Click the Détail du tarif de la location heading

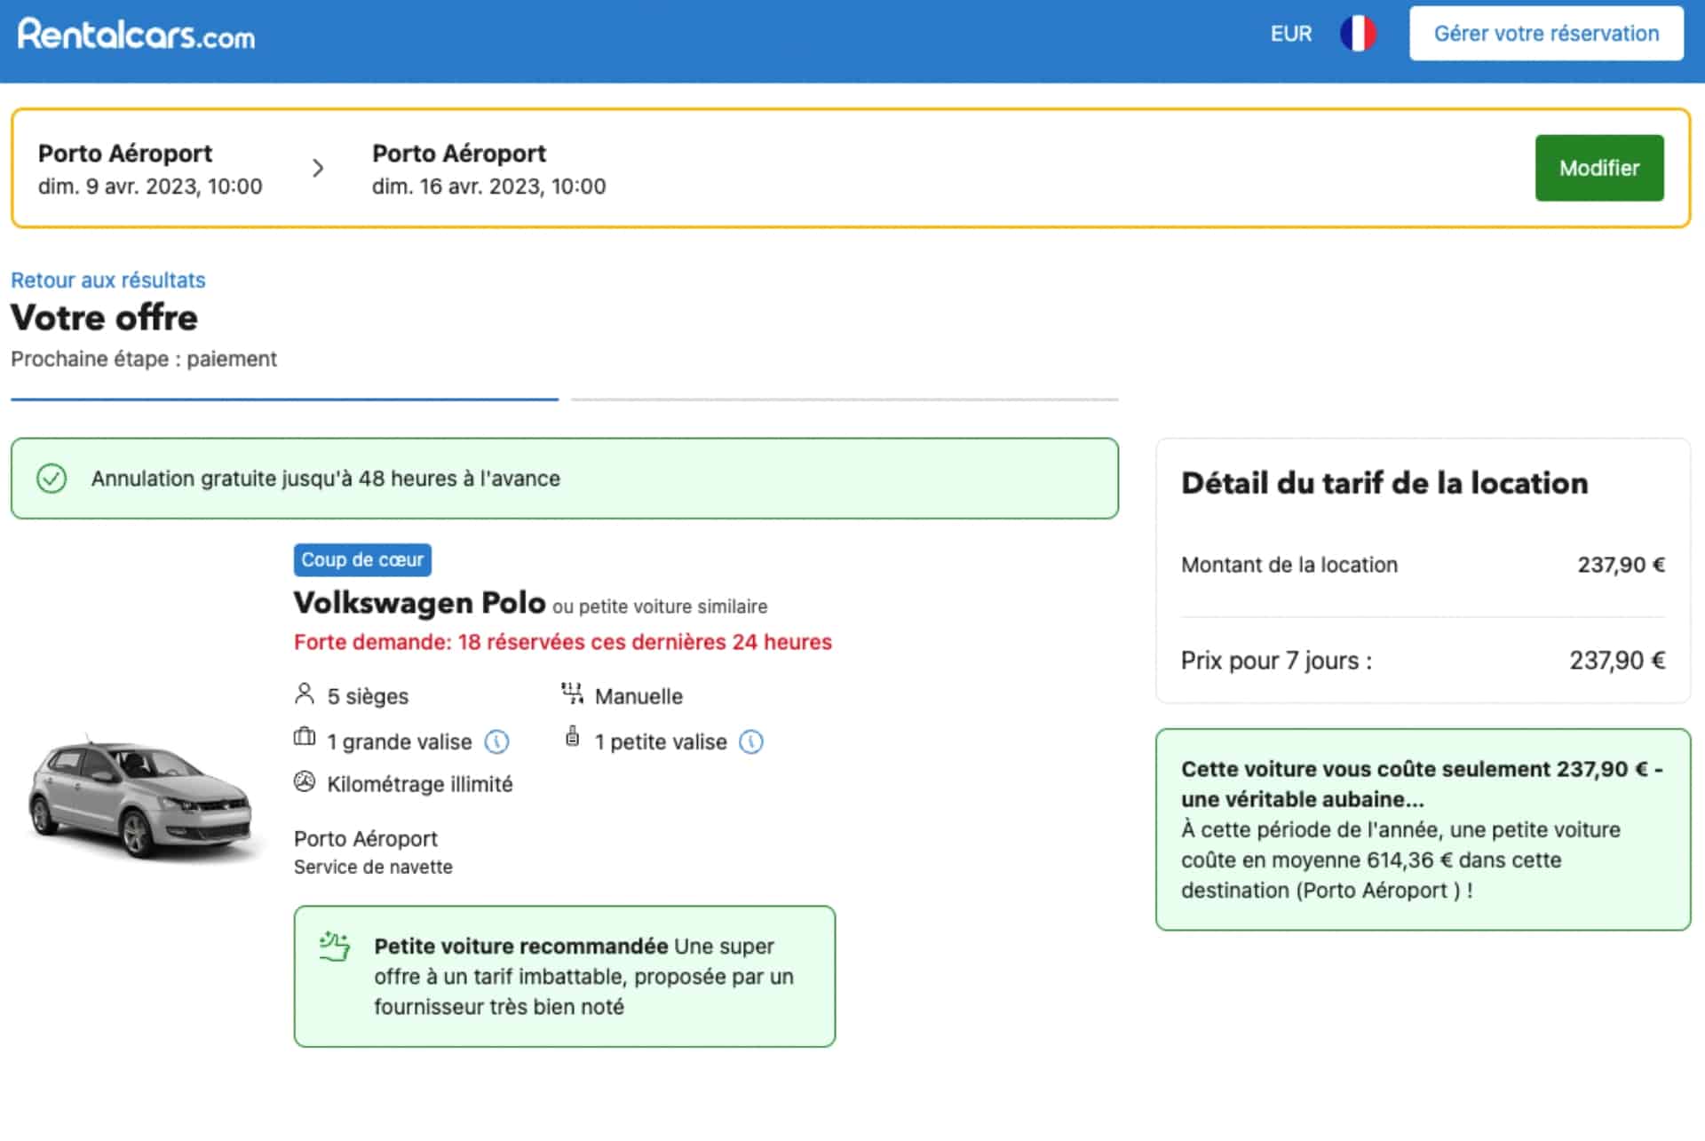coord(1384,483)
